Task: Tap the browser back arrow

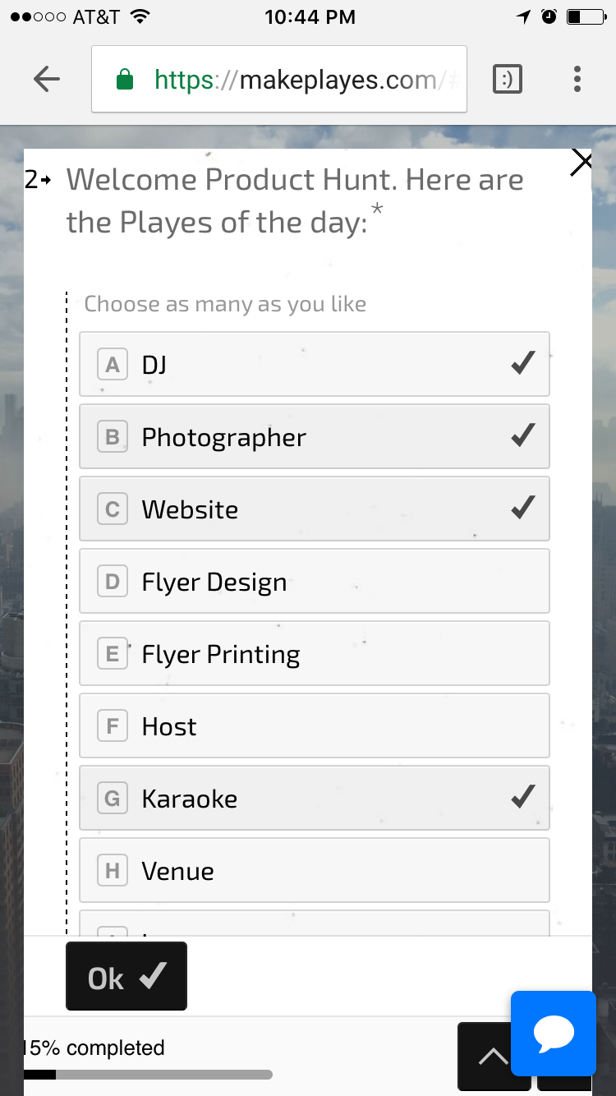Action: pyautogui.click(x=47, y=79)
